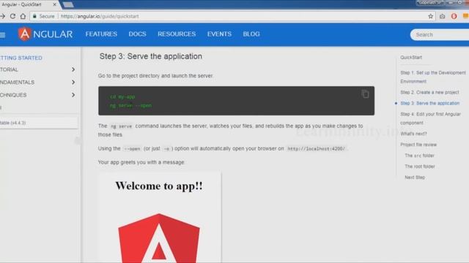View site info via Secure padlock
Screen dimensions: 469x263
[44, 16]
